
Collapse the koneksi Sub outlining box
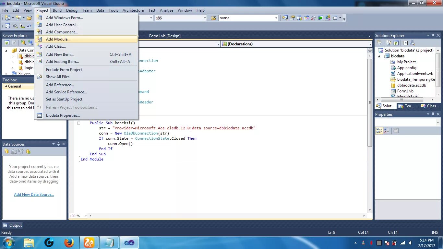click(78, 123)
